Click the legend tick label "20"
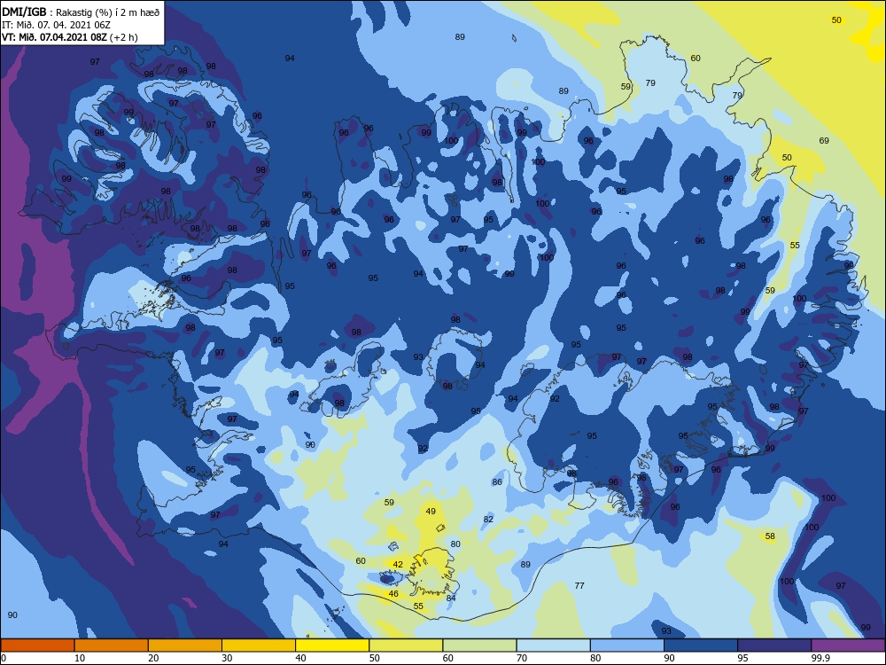The width and height of the screenshot is (886, 665). [x=153, y=658]
